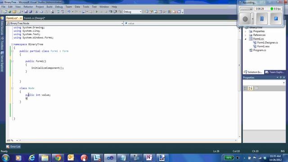Open the Tools menu

86,7
